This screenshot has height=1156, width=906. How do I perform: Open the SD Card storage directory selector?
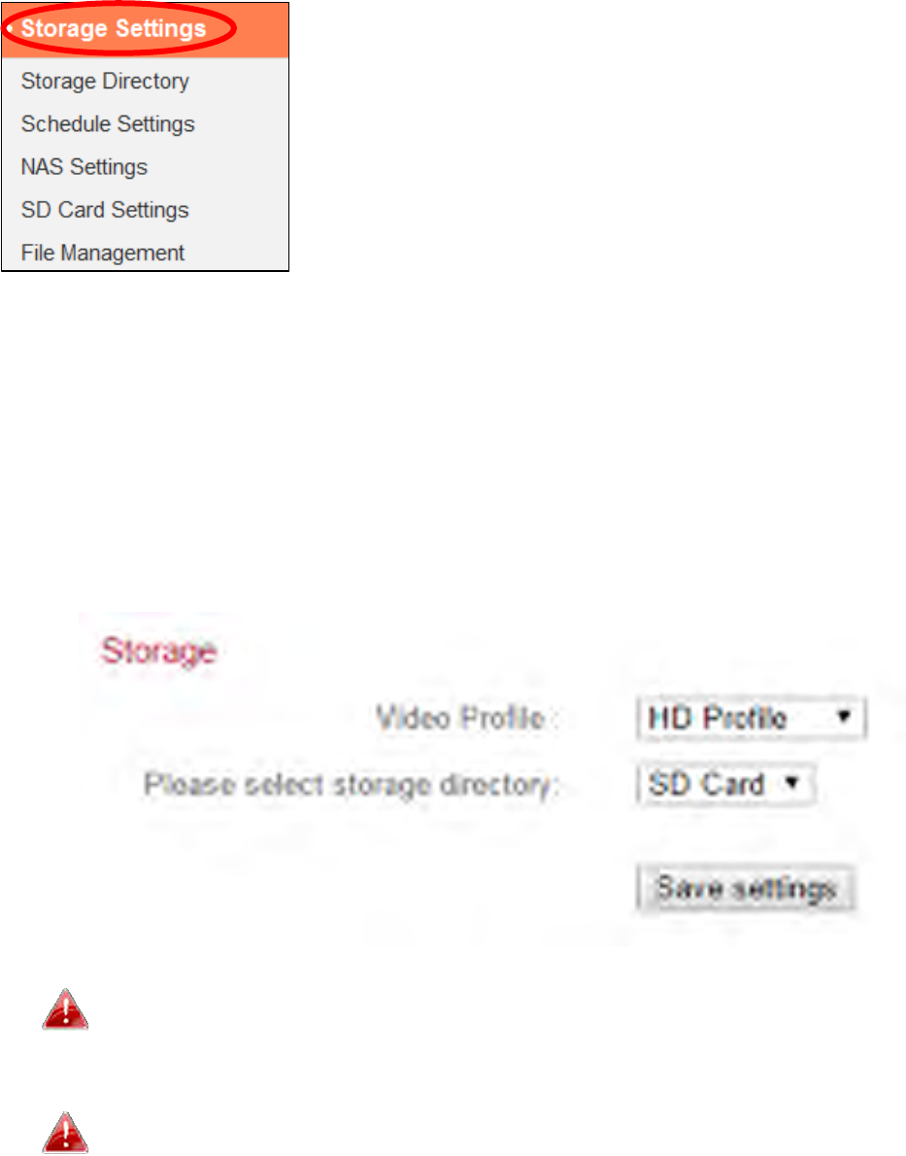725,784
